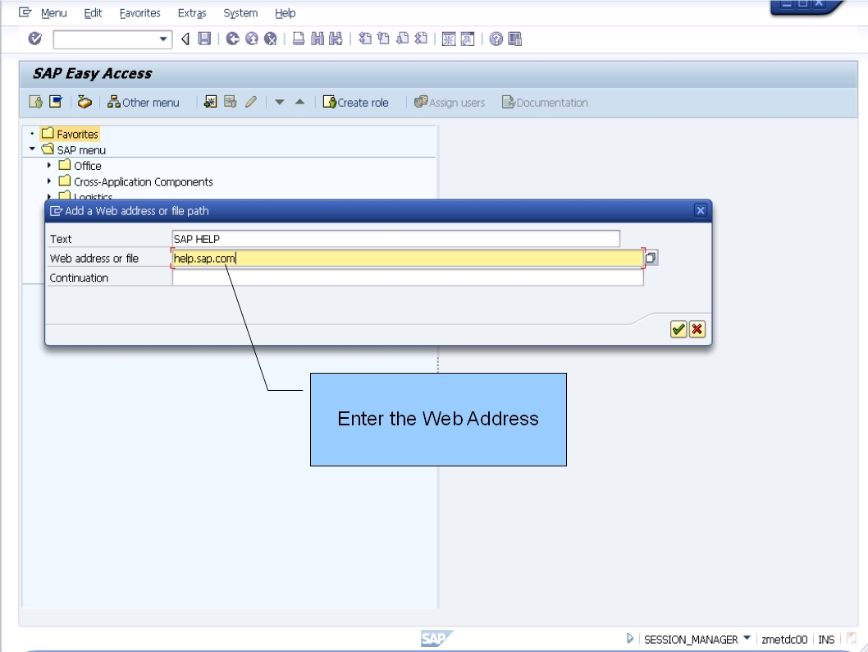Screen dimensions: 868x652
Task: Click the Previous Page icon
Action: tap(384, 39)
